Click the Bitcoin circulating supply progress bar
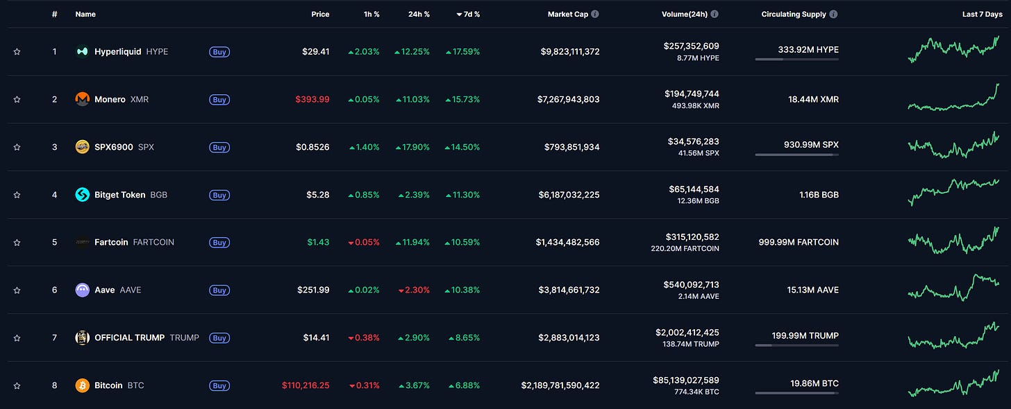The width and height of the screenshot is (1011, 409). point(796,393)
